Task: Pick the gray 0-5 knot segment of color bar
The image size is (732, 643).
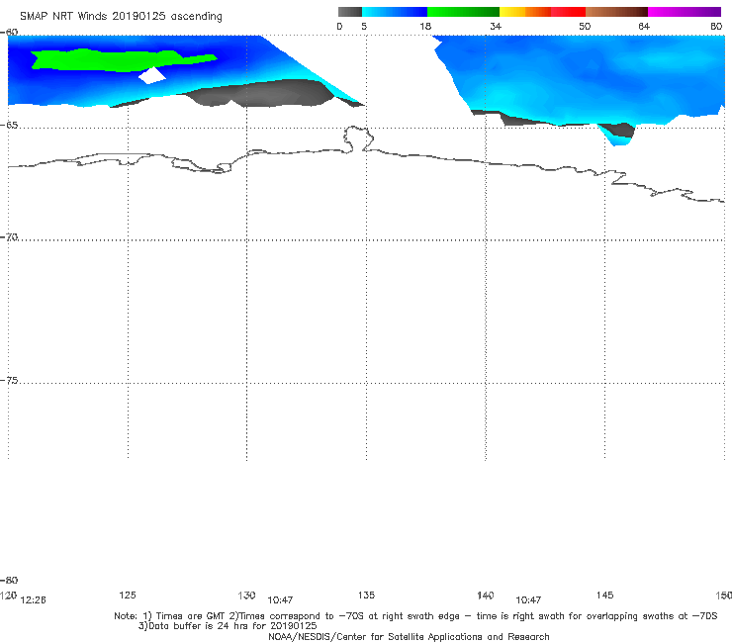Action: pos(349,12)
